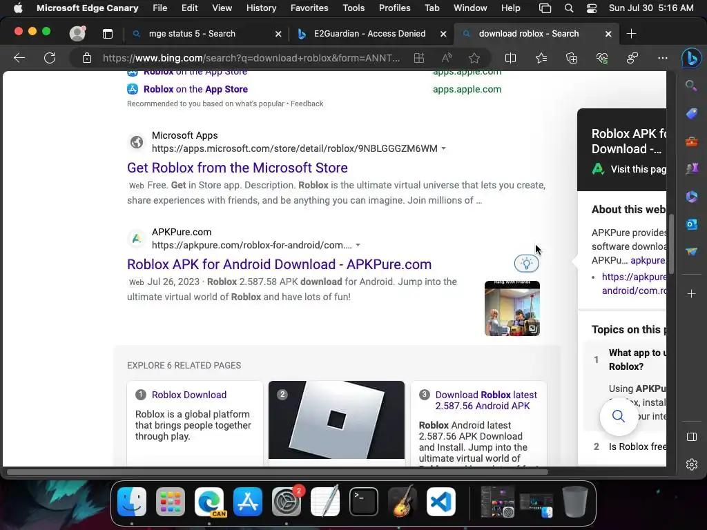Click 'What app to use Roblox?' topic

click(x=637, y=360)
